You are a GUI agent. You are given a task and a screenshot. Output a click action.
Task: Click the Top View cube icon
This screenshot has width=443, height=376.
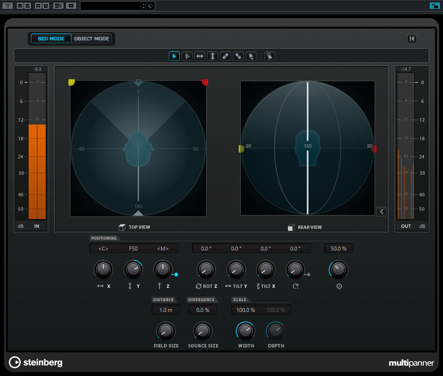coord(122,227)
